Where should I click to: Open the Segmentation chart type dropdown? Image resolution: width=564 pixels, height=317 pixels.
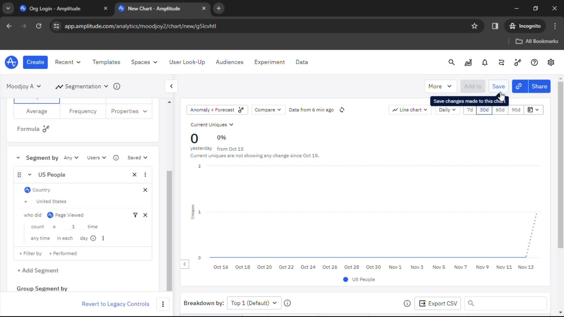click(82, 86)
